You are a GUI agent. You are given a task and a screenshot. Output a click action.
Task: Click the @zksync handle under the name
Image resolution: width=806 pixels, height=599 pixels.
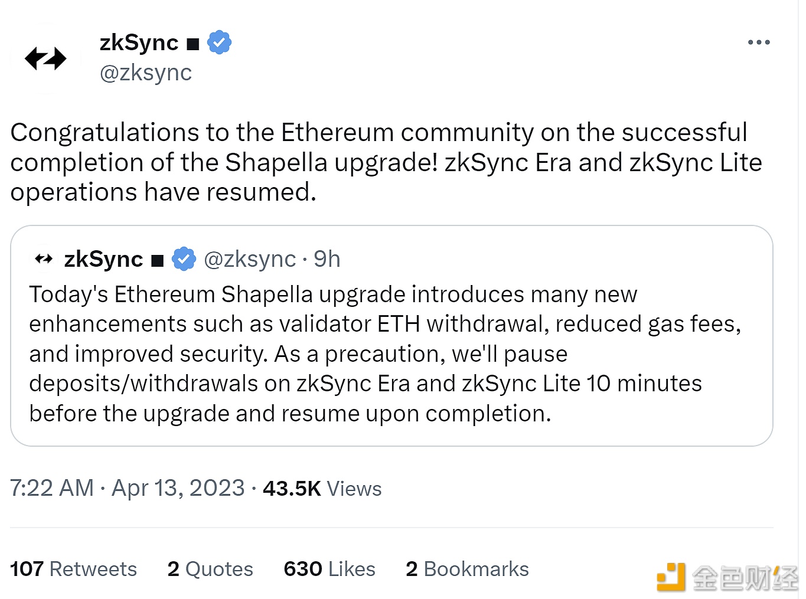click(146, 73)
